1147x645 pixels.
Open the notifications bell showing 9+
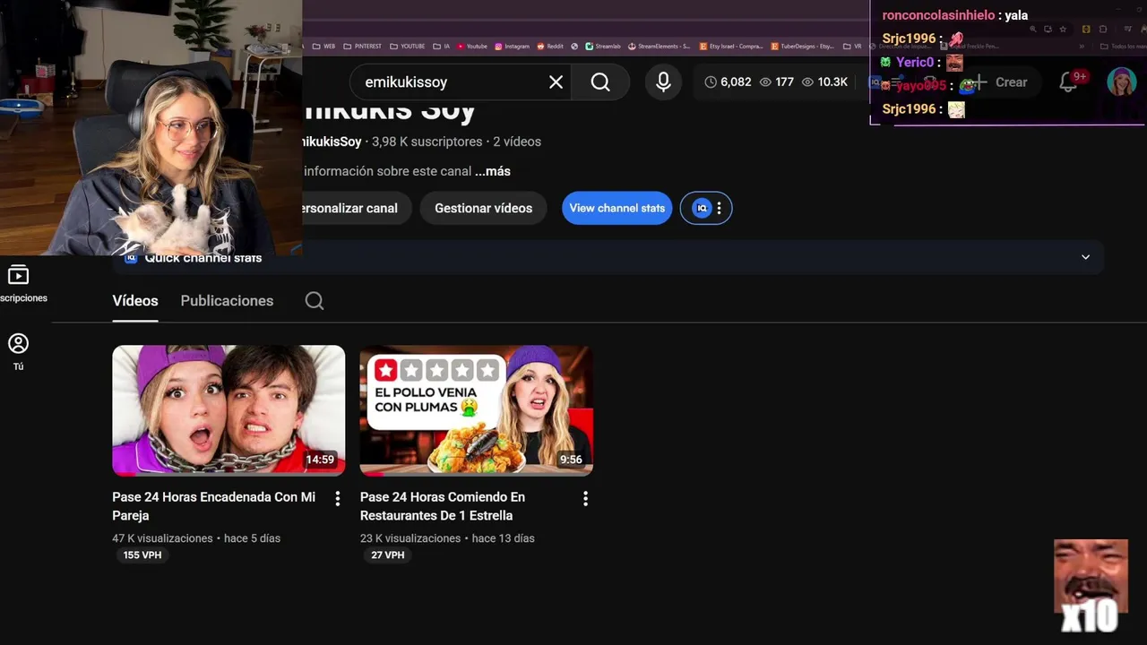point(1070,82)
